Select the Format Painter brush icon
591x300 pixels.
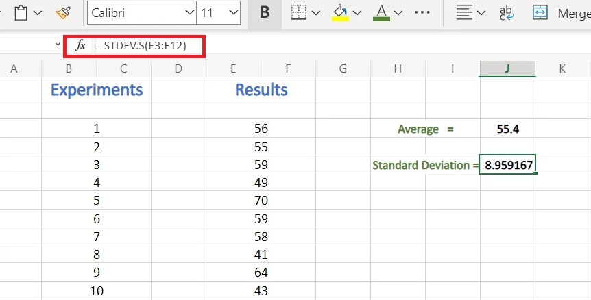[x=63, y=13]
